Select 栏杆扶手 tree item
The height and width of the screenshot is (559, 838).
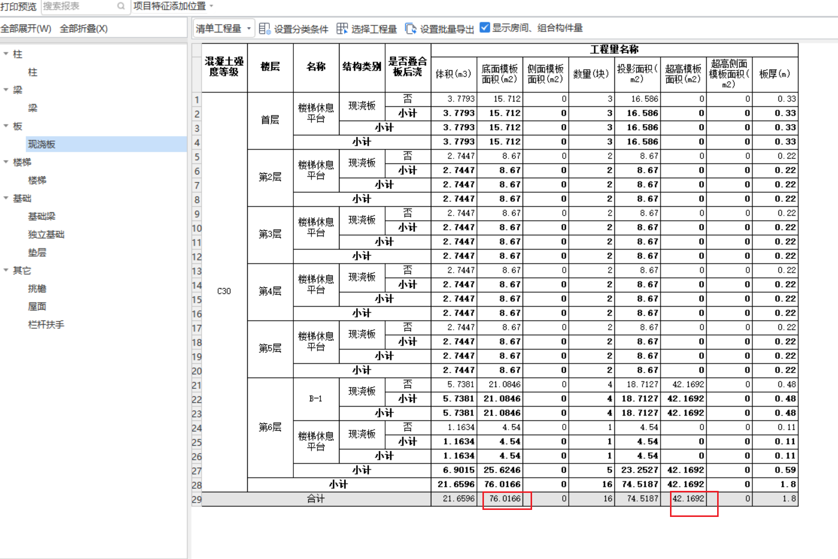[x=46, y=325]
